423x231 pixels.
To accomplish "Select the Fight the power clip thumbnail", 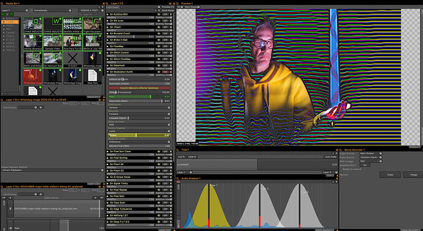I will pos(93,25).
